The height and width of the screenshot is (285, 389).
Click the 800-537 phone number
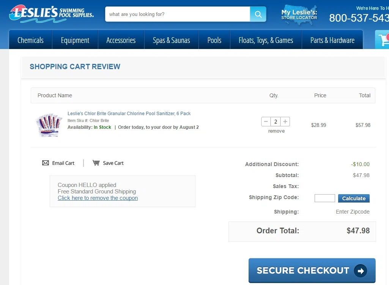[359, 18]
